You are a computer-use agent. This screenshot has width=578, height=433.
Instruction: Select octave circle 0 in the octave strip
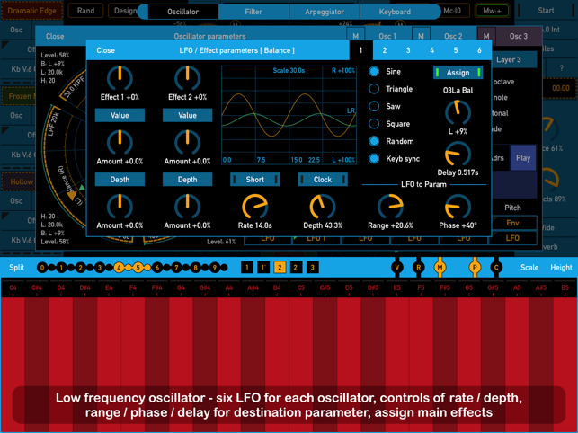pyautogui.click(x=42, y=268)
